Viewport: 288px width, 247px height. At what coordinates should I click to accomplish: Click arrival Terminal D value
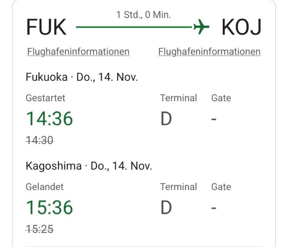(x=166, y=207)
